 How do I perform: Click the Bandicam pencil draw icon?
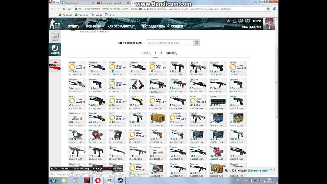pos(101,169)
